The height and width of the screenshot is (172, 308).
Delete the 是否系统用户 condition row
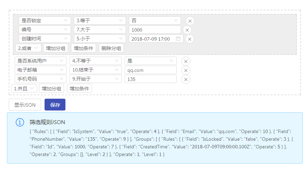tap(186, 61)
